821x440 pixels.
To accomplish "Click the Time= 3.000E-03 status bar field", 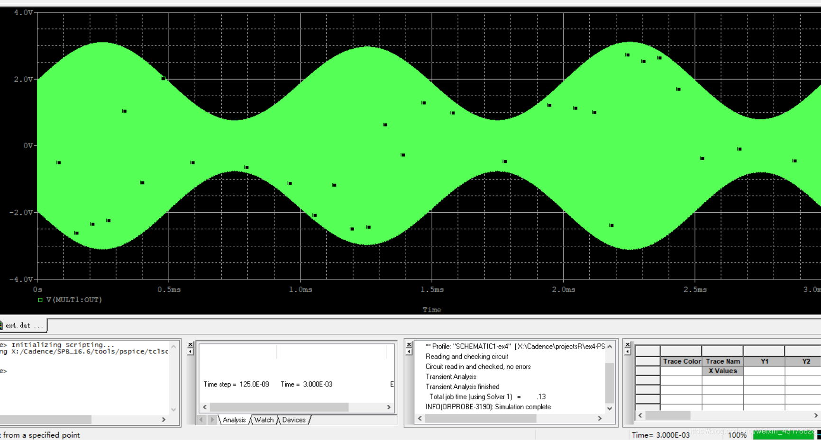I will (x=661, y=435).
